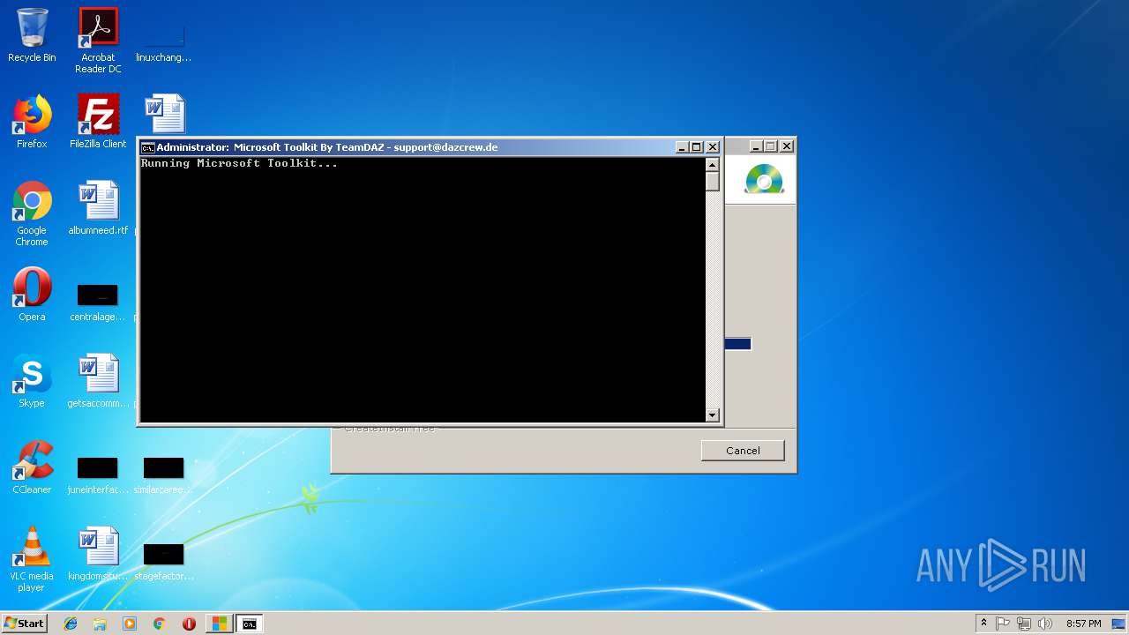Click the installer progress bar segment
The width and height of the screenshot is (1129, 635).
(738, 344)
